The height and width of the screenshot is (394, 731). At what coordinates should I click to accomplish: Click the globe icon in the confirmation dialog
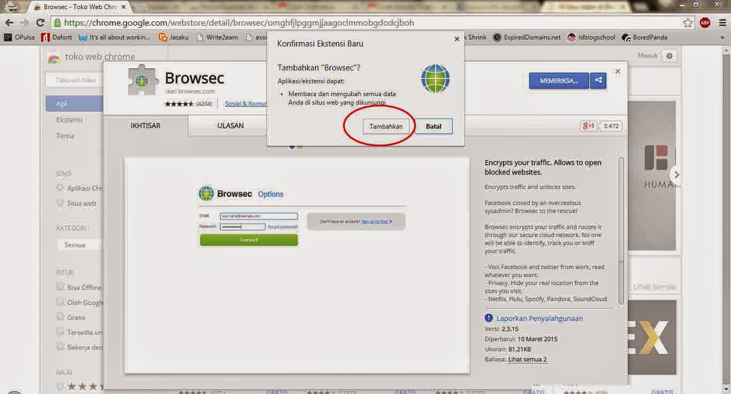tap(435, 78)
